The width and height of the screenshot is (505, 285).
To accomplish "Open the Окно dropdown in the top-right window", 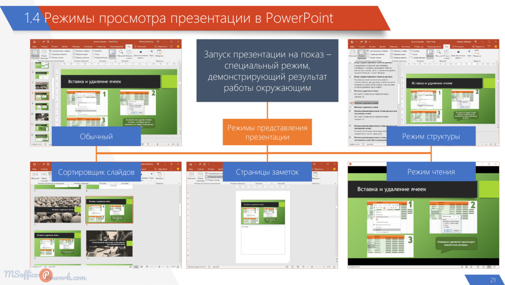I will (469, 54).
